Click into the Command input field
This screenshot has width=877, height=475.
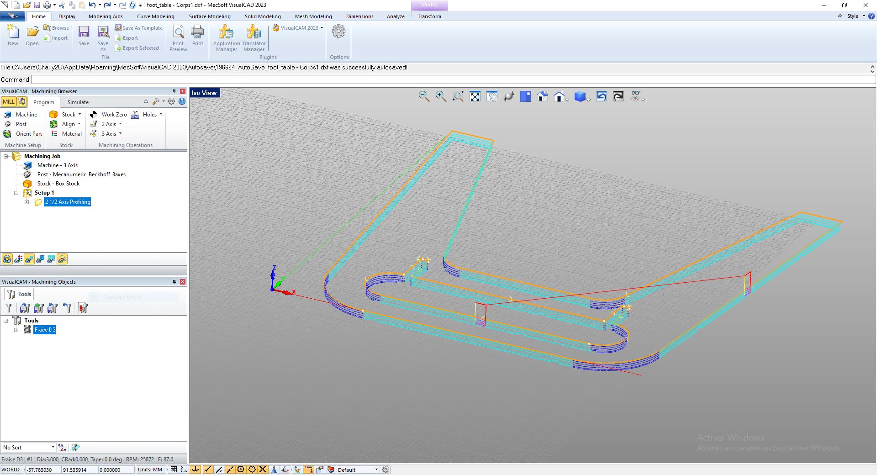click(x=453, y=79)
